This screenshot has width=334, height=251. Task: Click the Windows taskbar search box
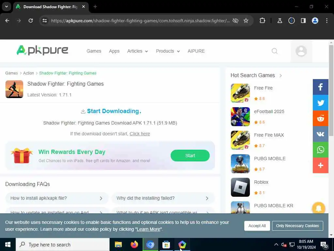click(x=63, y=244)
